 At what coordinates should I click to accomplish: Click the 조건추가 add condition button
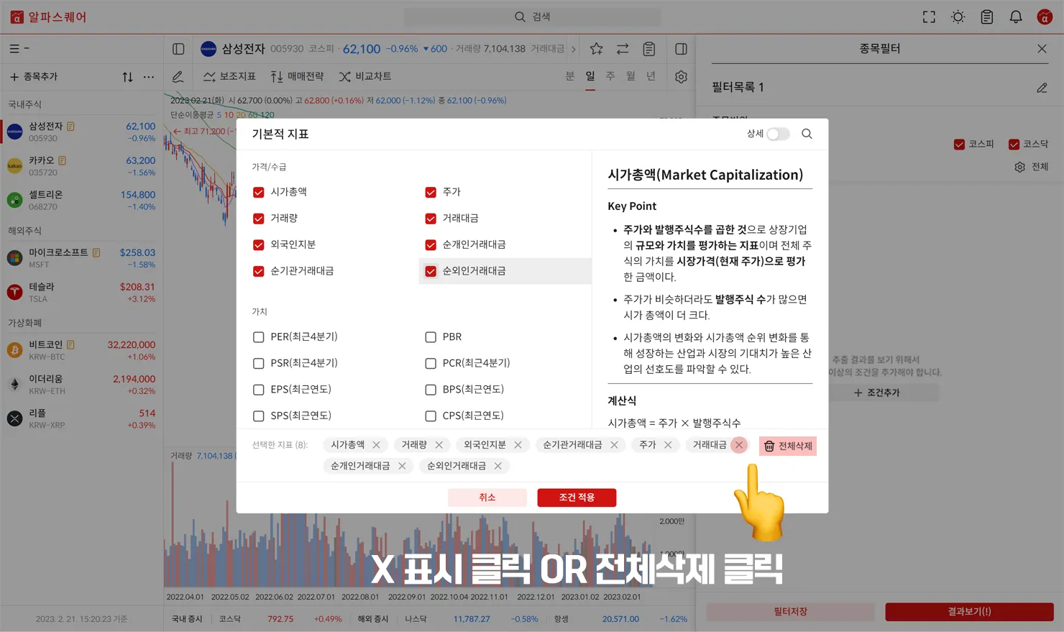coord(877,393)
